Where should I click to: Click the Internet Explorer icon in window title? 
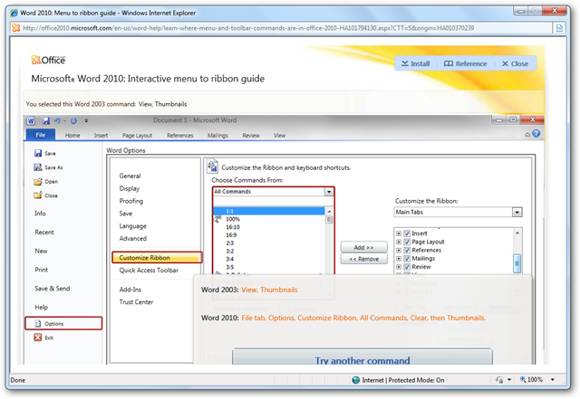tap(14, 13)
